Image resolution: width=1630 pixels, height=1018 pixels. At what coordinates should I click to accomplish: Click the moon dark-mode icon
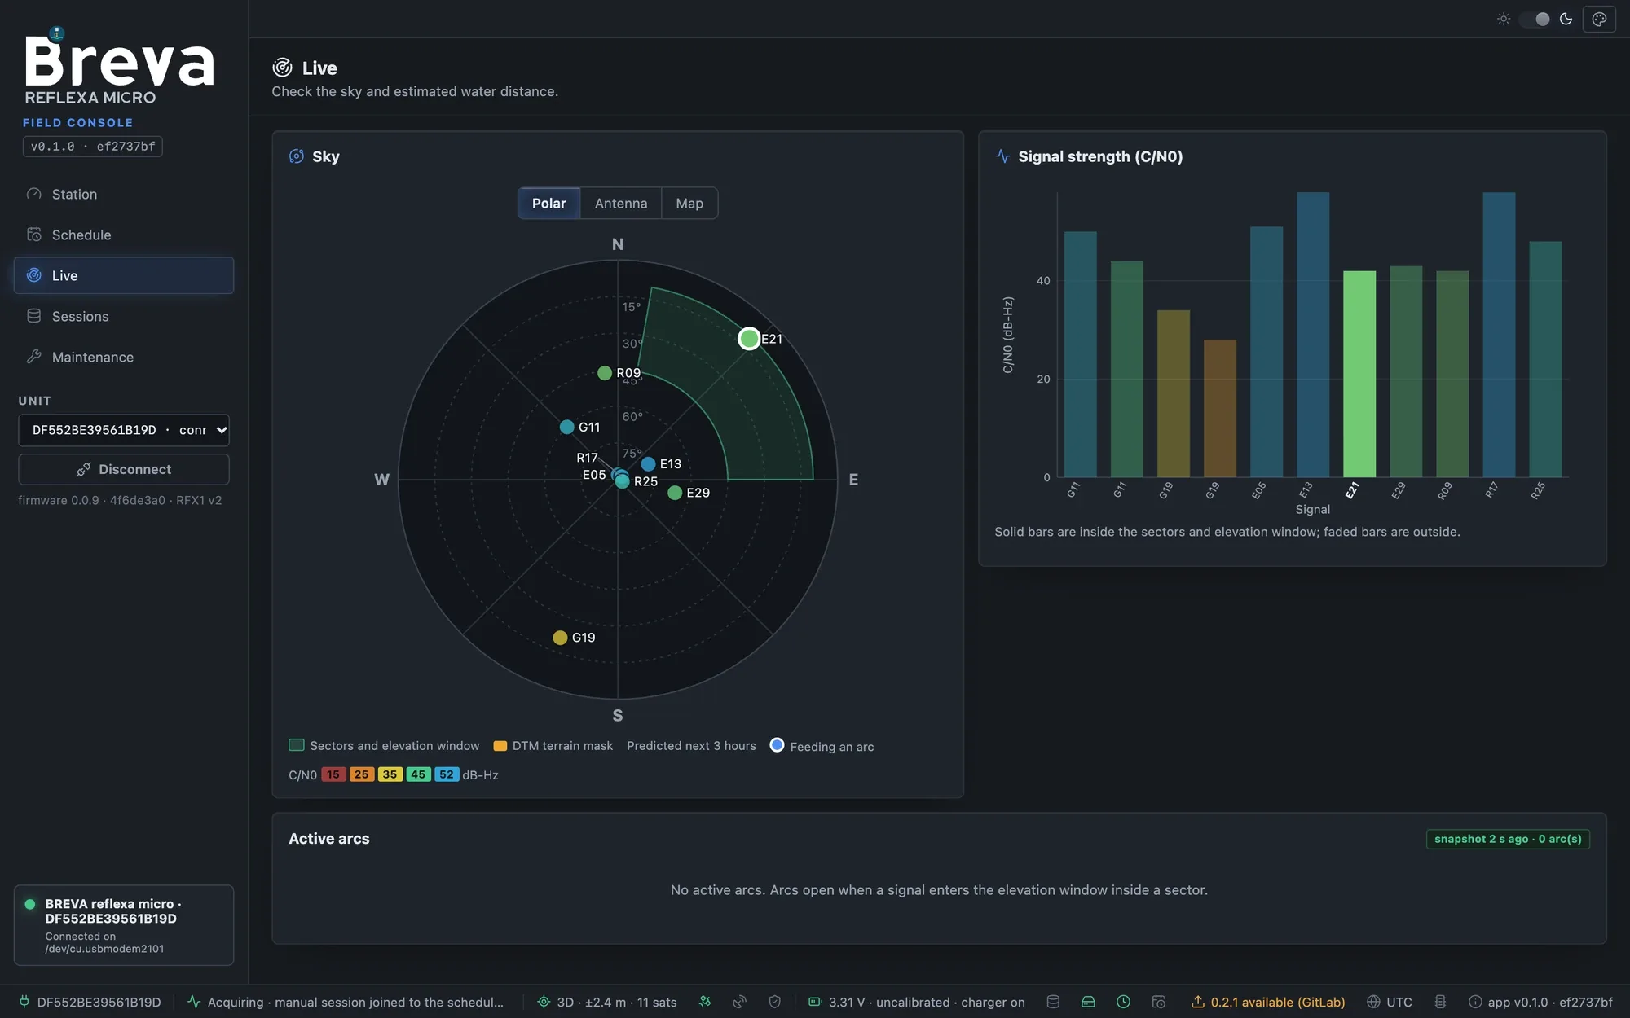(x=1566, y=19)
